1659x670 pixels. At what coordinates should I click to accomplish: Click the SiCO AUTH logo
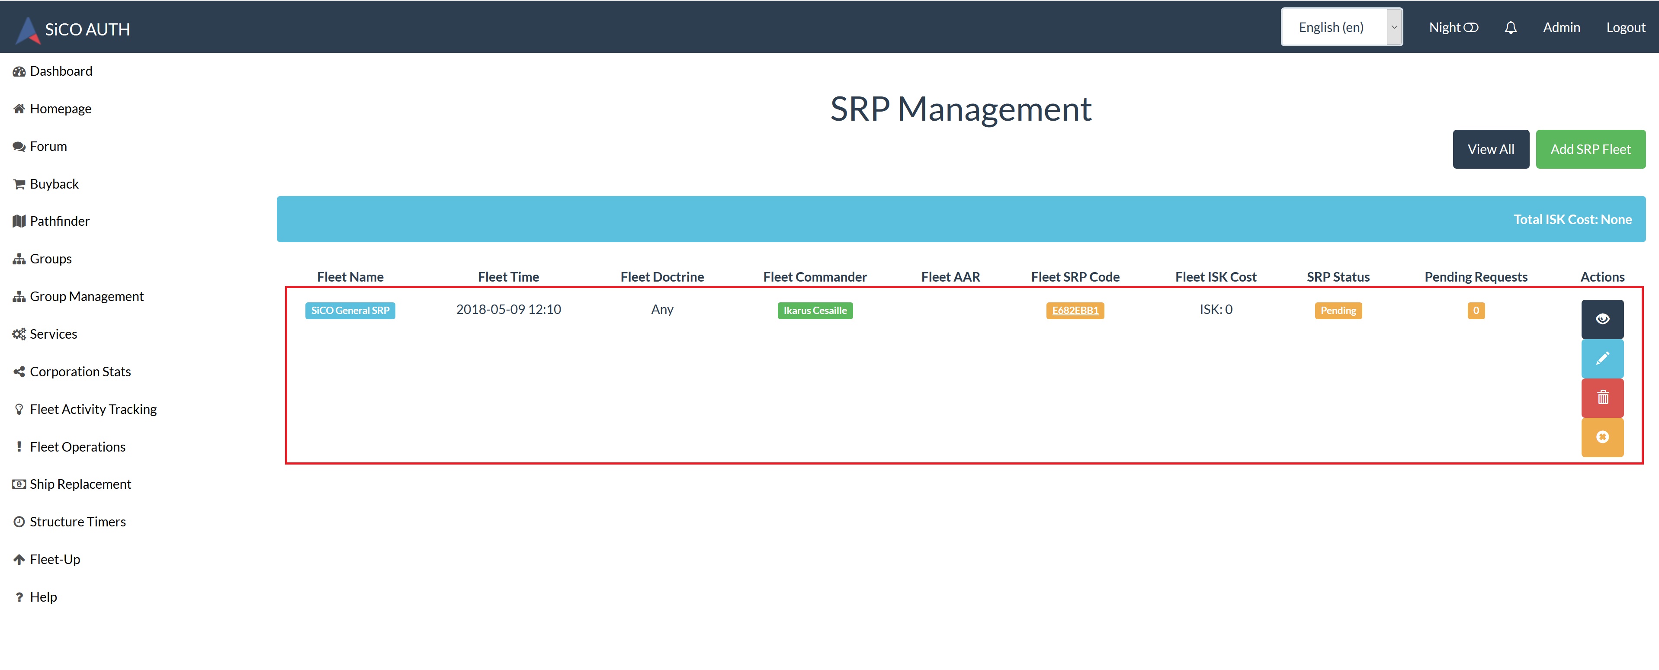(73, 29)
